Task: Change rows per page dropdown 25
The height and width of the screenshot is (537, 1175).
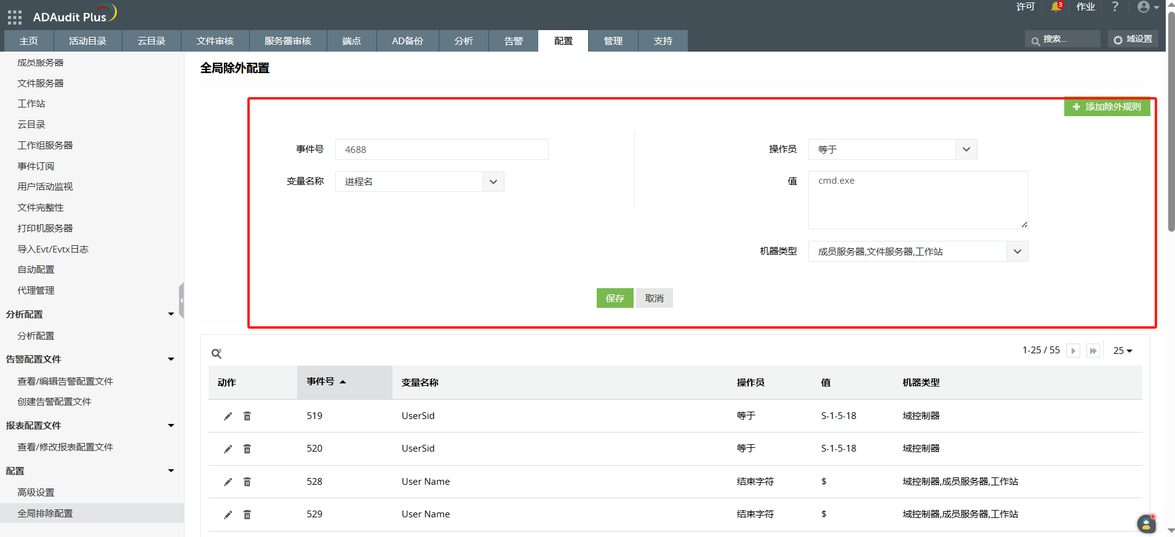Action: coord(1123,351)
